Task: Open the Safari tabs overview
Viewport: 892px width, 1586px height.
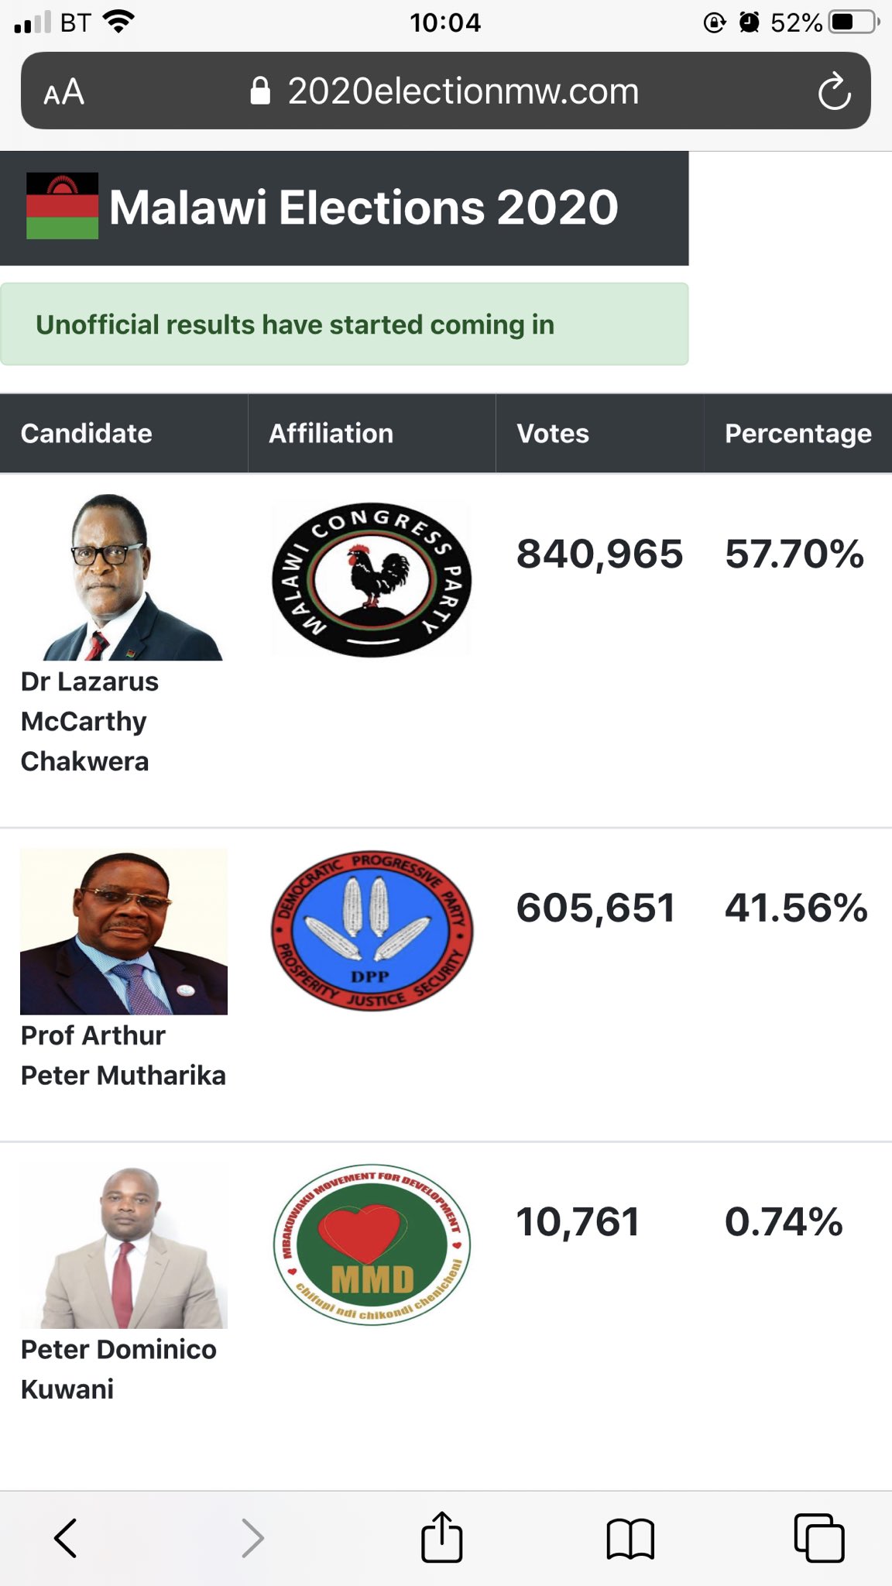Action: coord(819,1537)
